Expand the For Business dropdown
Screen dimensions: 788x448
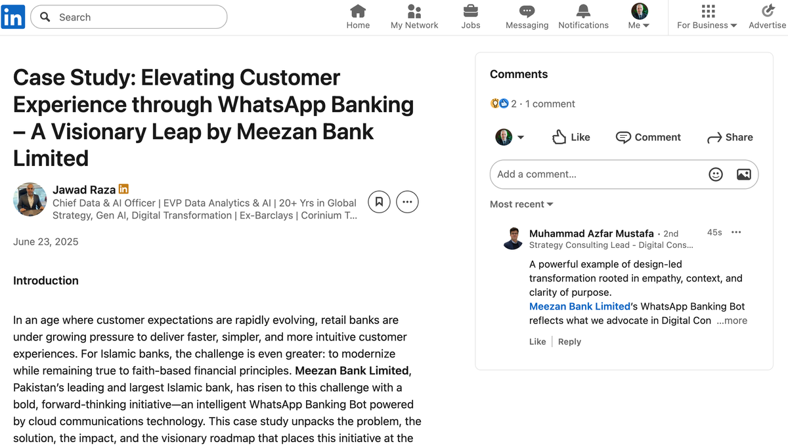pyautogui.click(x=706, y=16)
